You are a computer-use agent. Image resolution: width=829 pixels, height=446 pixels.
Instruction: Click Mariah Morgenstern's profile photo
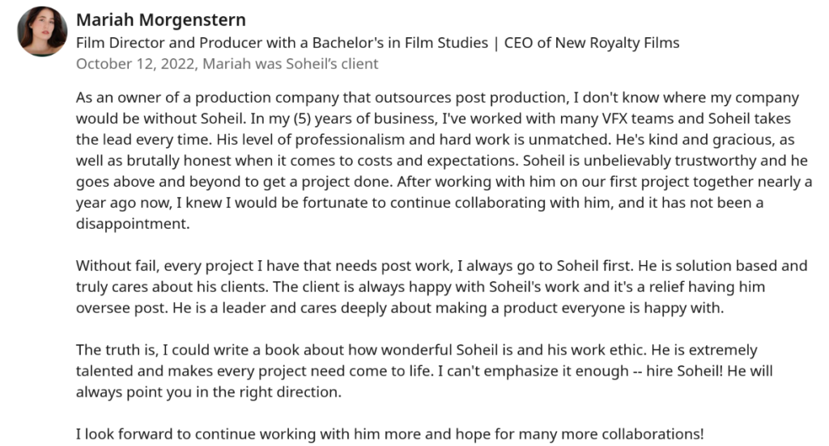(41, 32)
